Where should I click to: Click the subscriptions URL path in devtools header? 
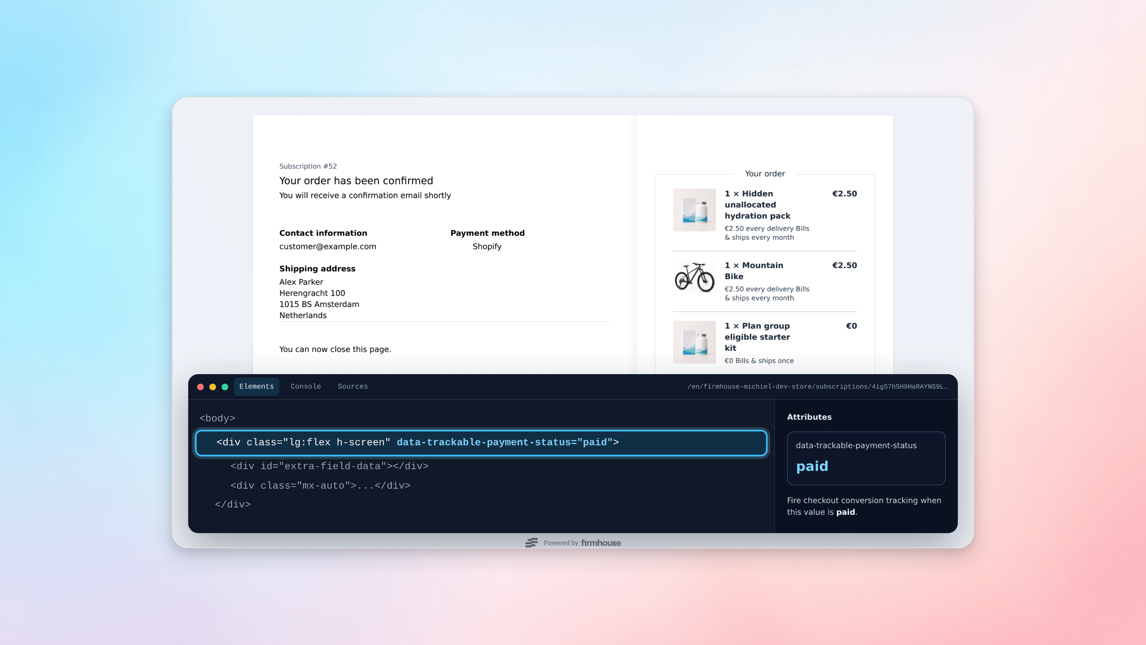pyautogui.click(x=818, y=386)
